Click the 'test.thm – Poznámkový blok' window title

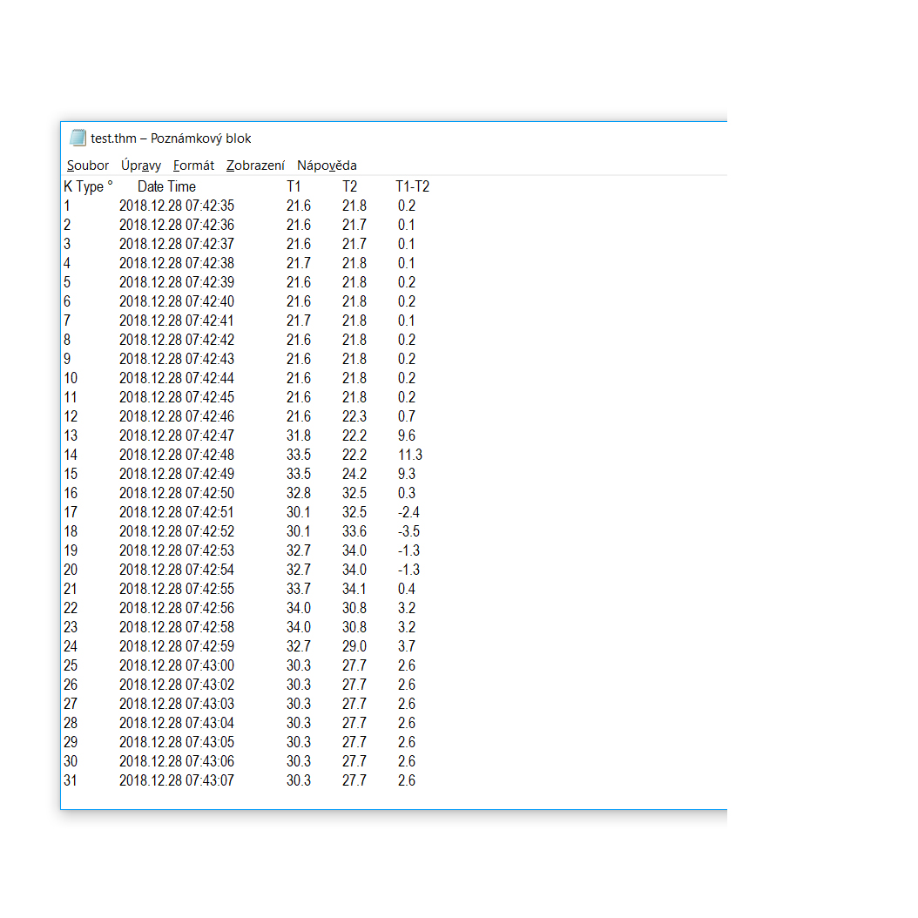[171, 138]
